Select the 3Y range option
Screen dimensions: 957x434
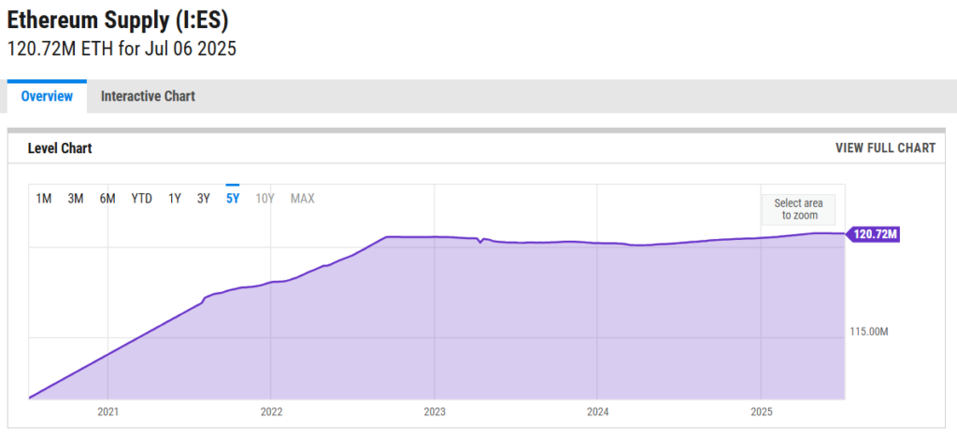204,198
